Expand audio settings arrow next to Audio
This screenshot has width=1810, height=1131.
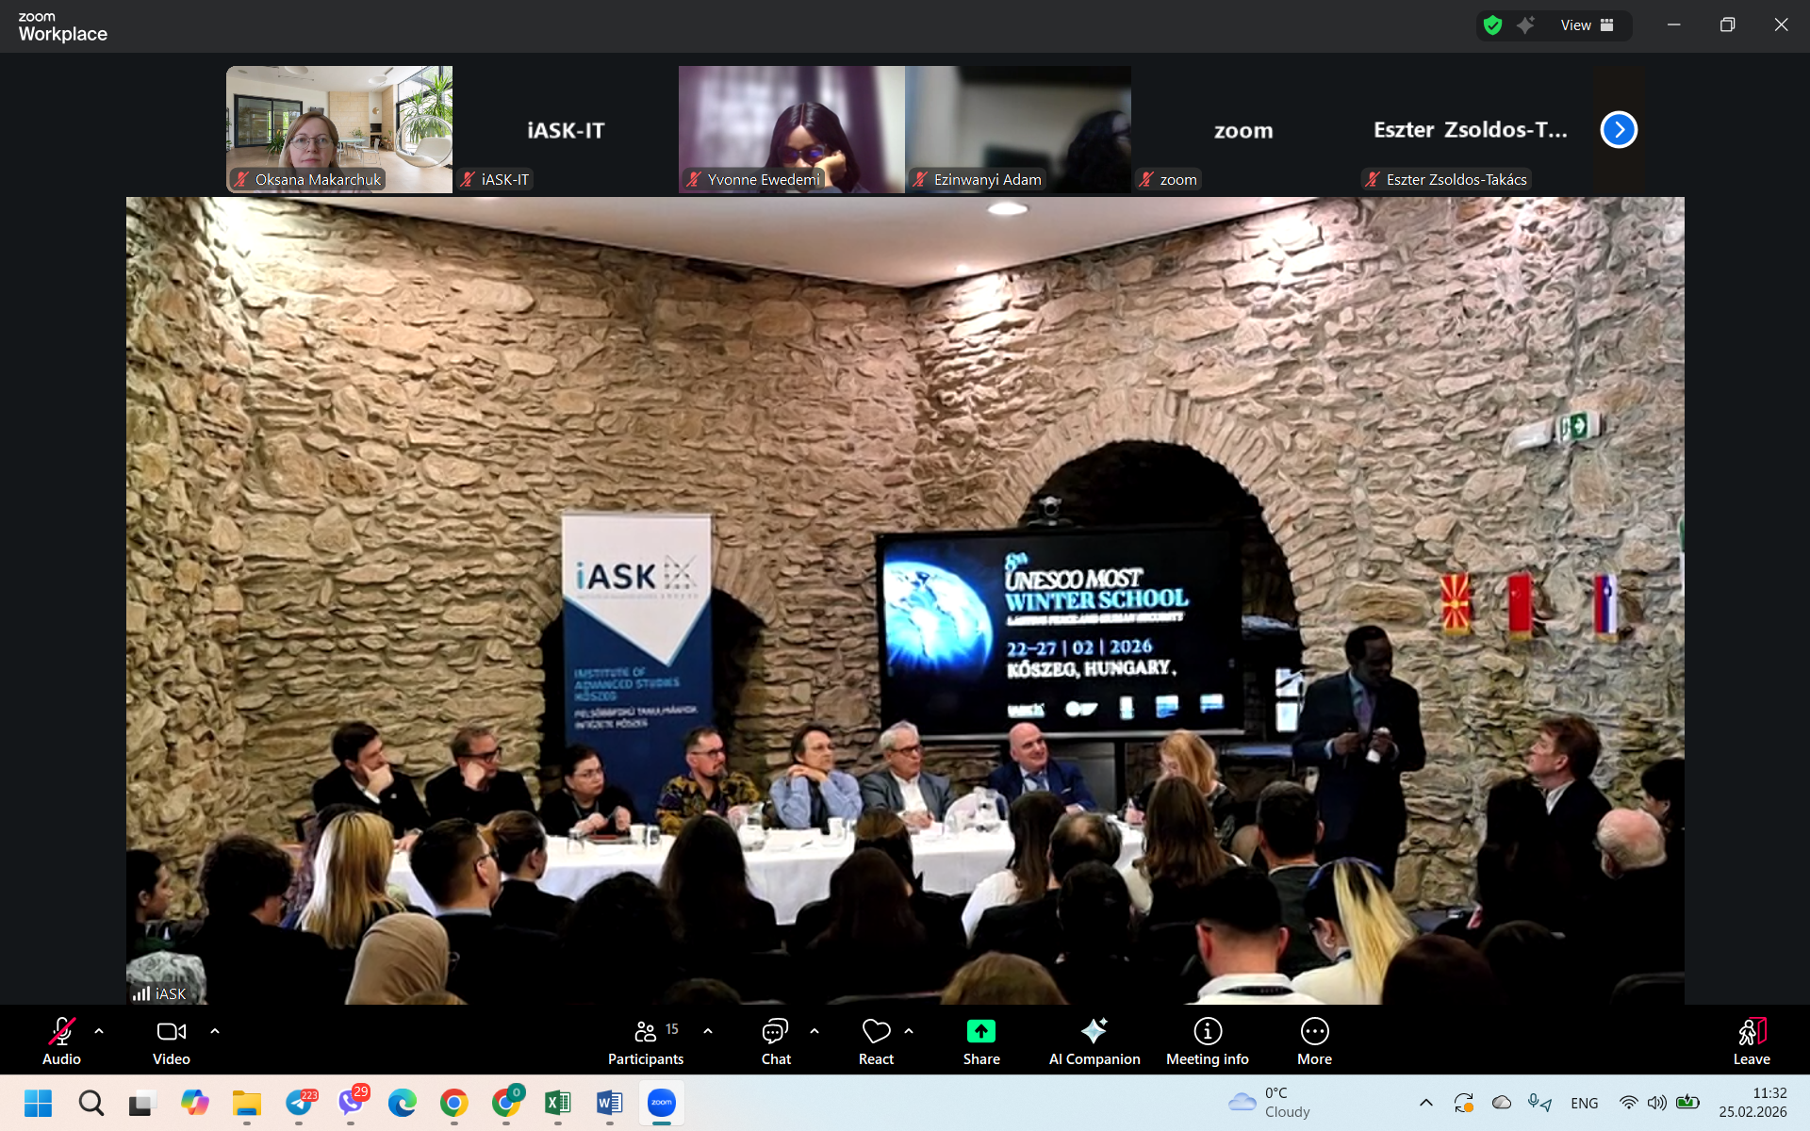click(99, 1031)
